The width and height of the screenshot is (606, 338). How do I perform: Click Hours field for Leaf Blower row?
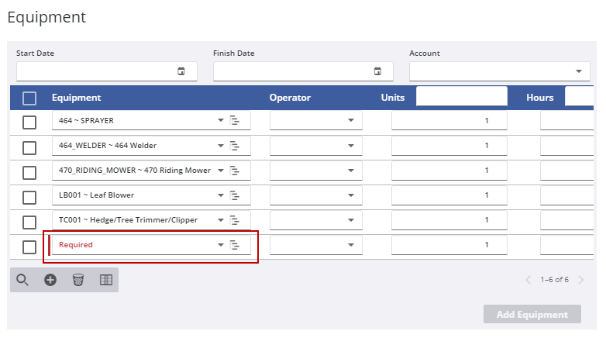click(x=566, y=195)
